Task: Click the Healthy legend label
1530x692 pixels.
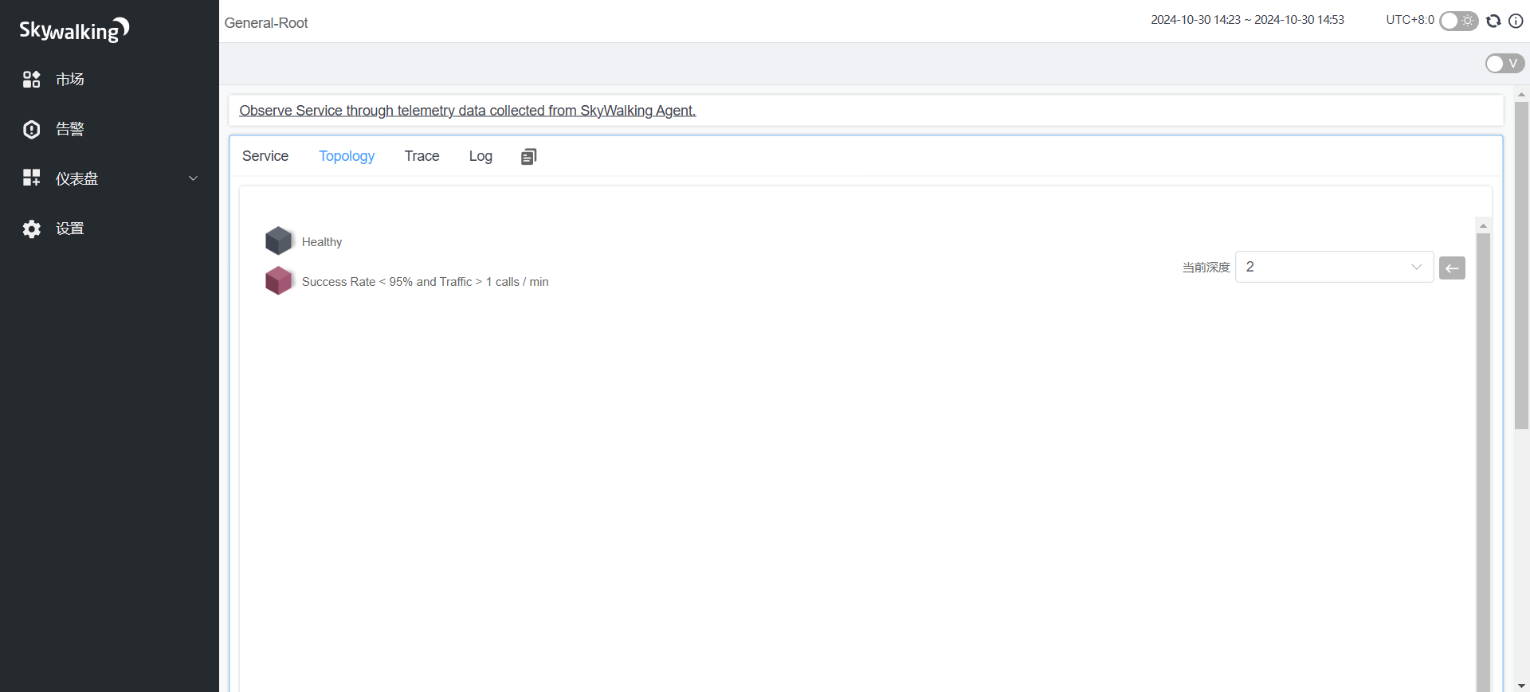Action: click(x=322, y=242)
